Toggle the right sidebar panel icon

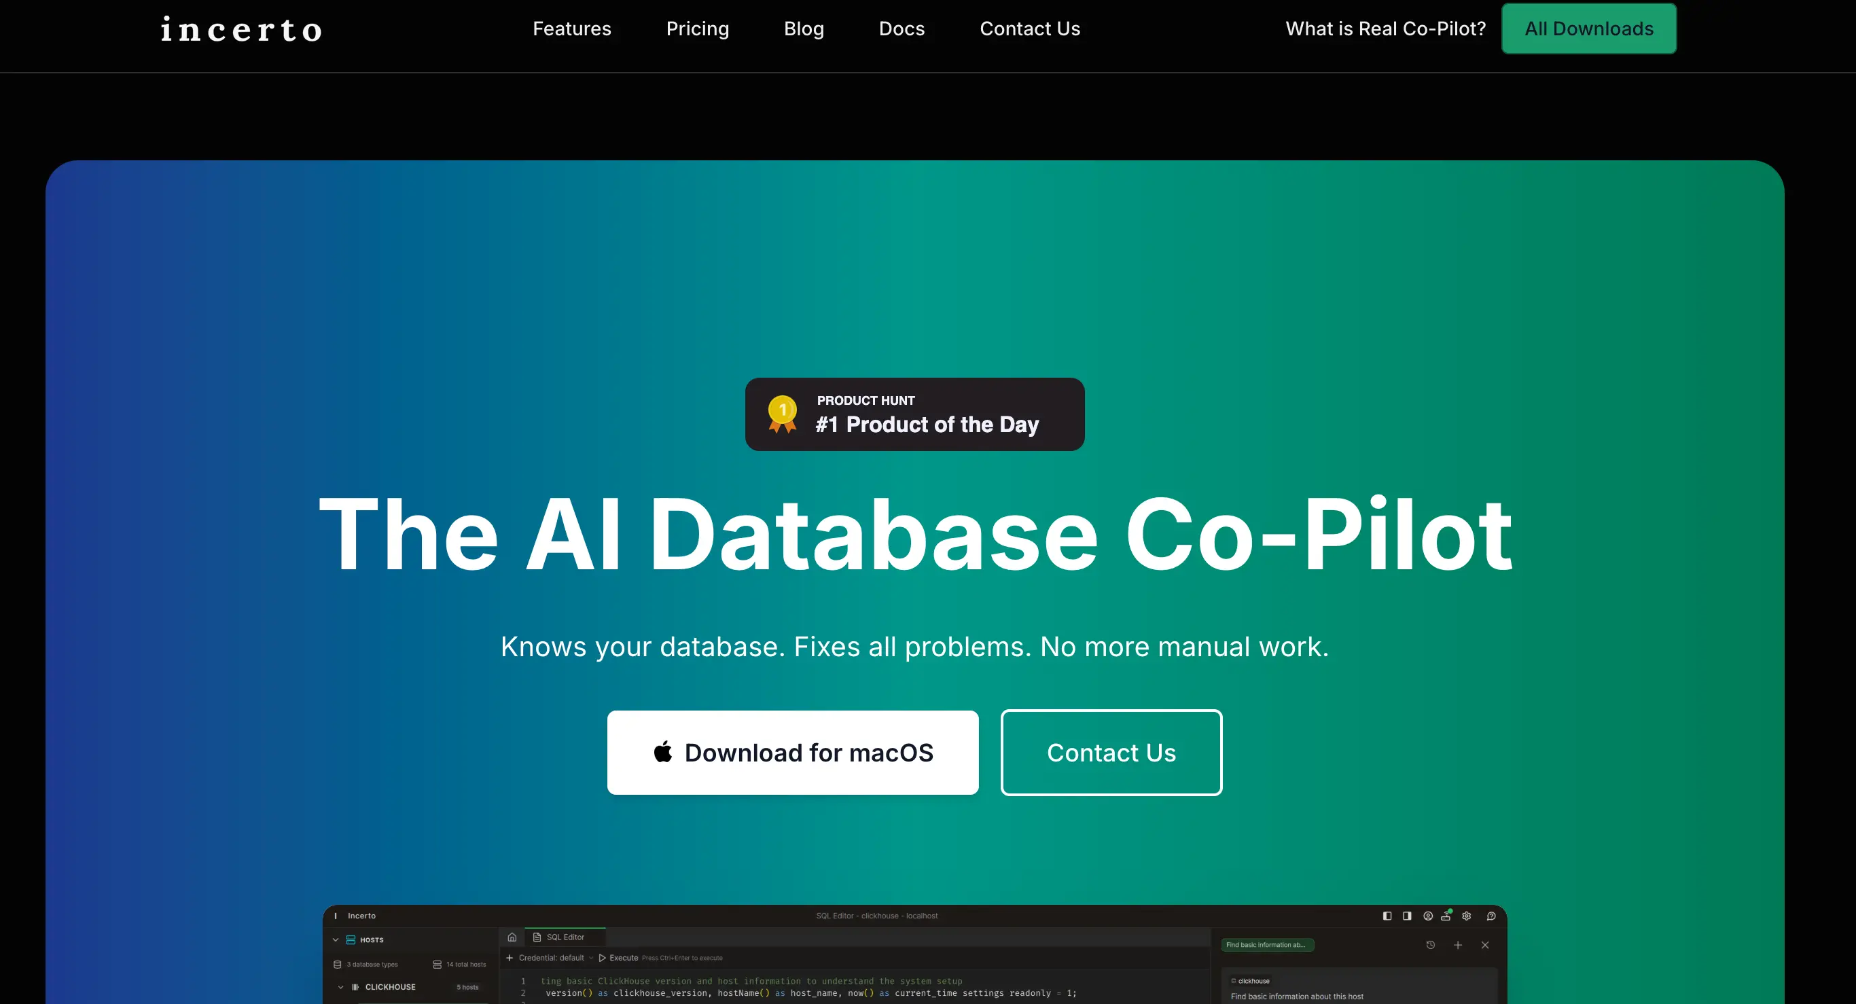(x=1406, y=916)
